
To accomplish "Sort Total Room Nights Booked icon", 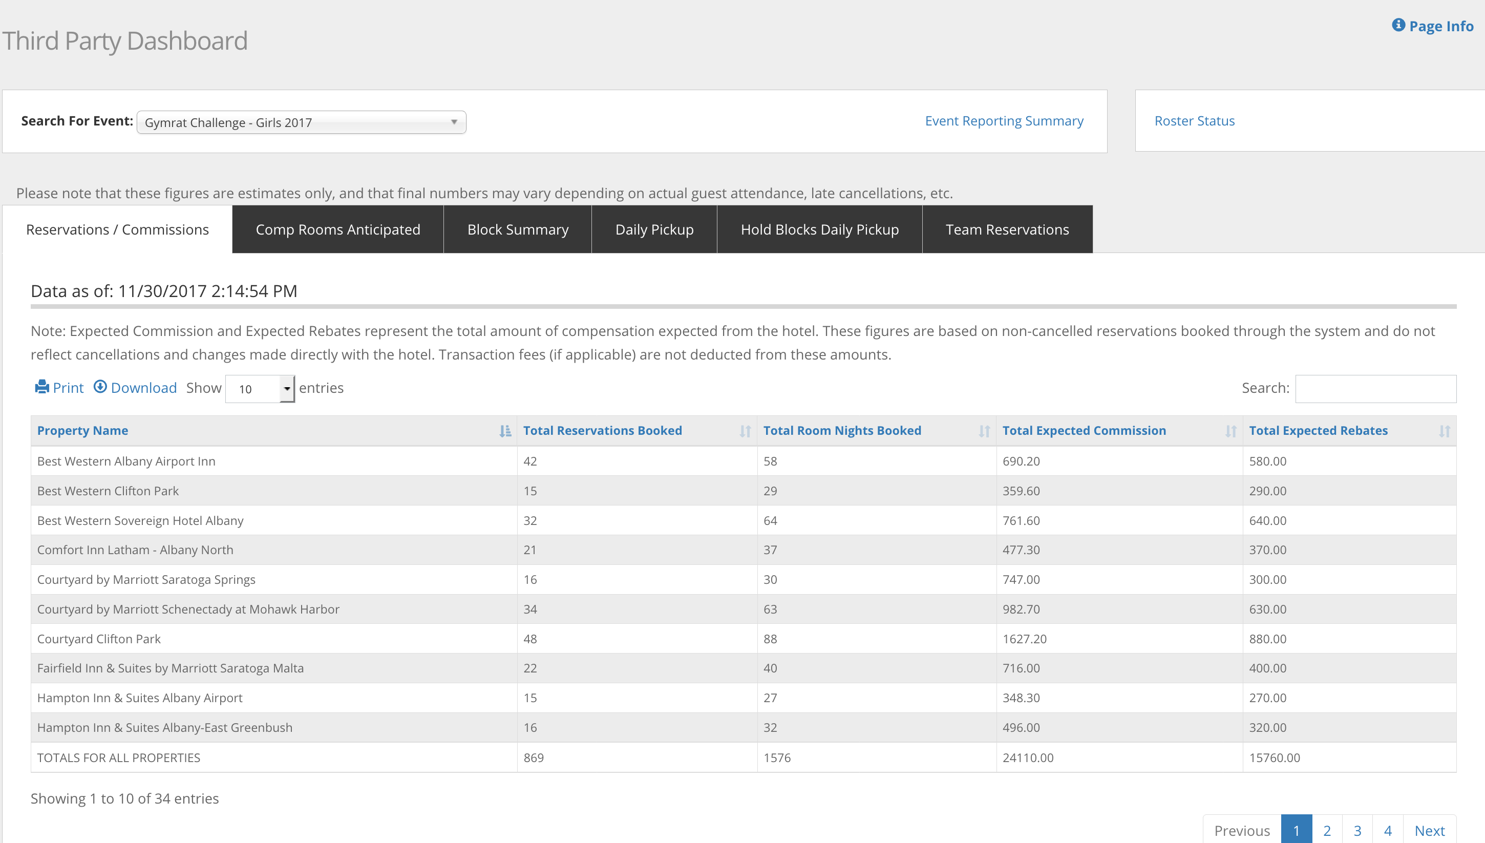I will pos(984,431).
